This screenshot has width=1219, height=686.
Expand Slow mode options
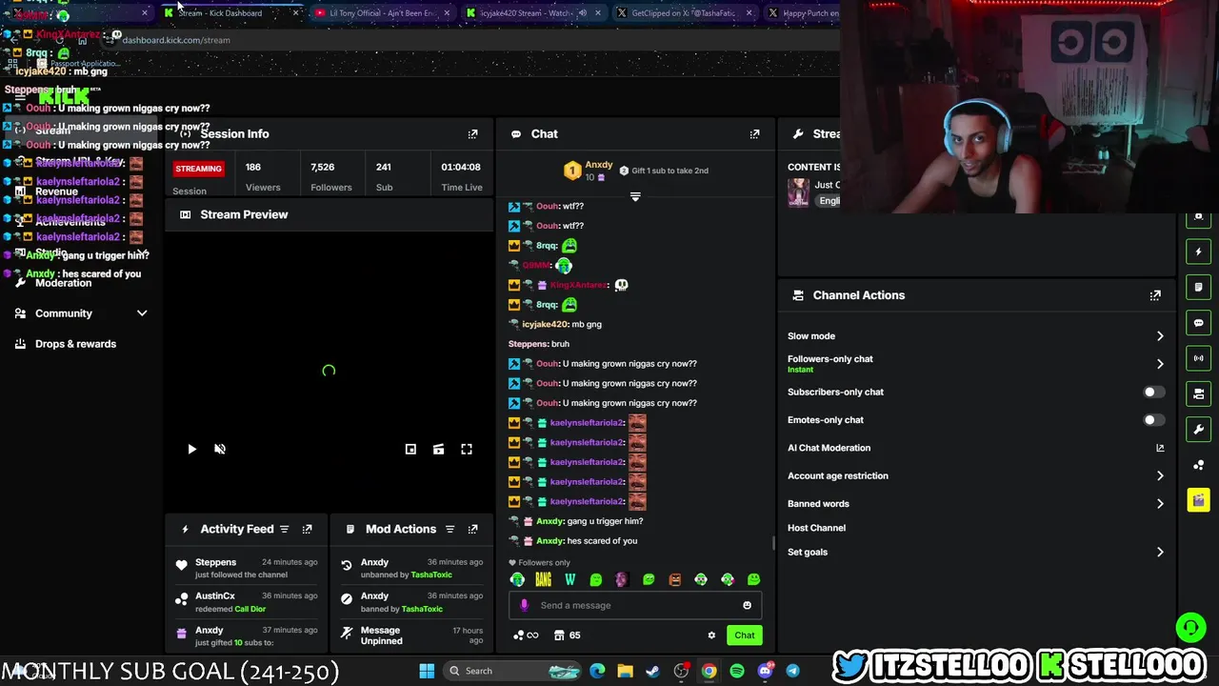pyautogui.click(x=1159, y=336)
